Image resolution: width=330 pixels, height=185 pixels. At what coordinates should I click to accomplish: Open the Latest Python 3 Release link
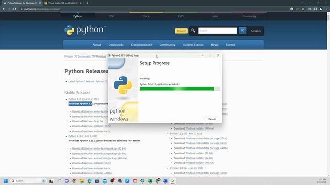click(x=88, y=81)
